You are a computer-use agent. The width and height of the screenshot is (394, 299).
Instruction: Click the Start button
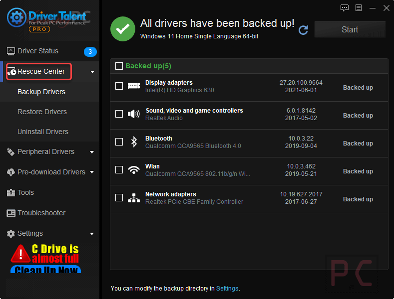point(350,29)
